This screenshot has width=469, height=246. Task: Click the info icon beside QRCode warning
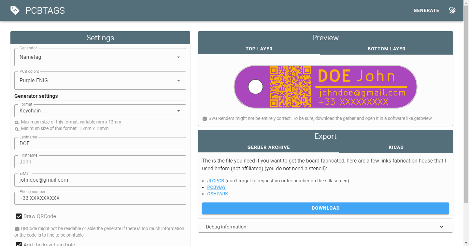tap(17, 229)
